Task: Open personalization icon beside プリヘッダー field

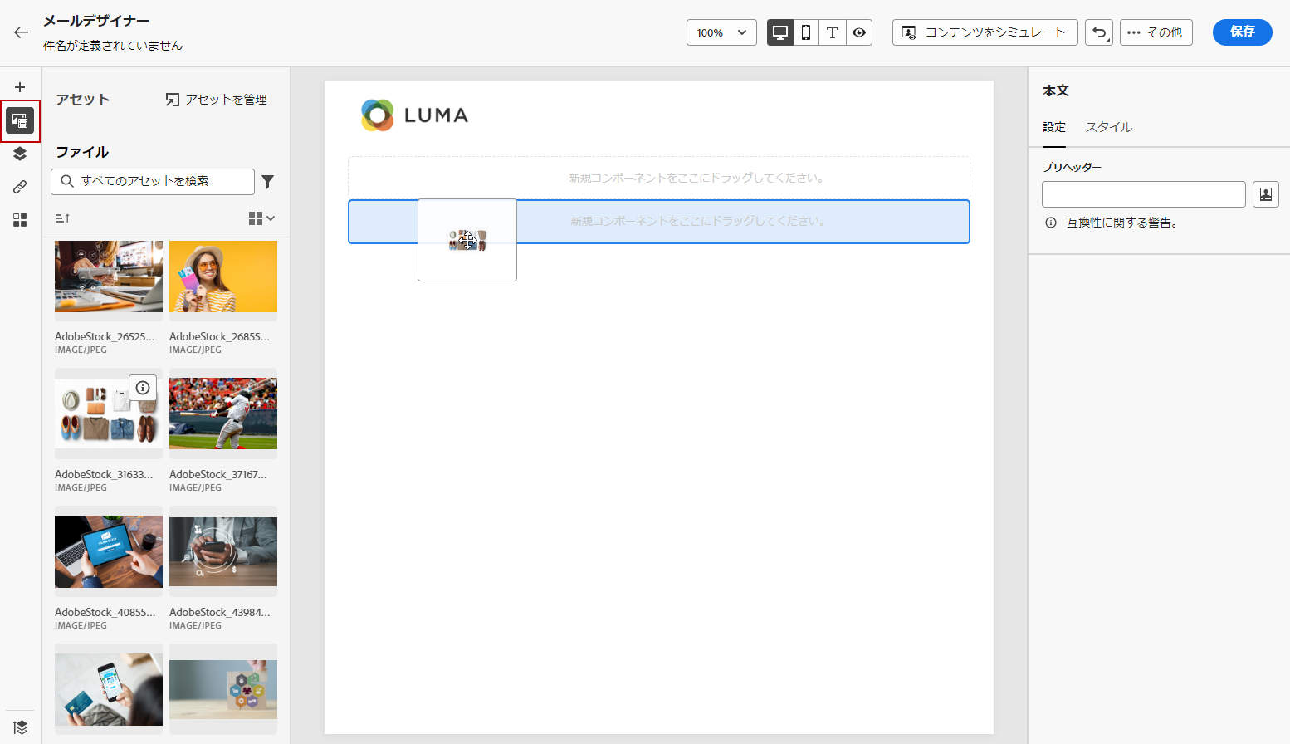Action: [x=1266, y=194]
